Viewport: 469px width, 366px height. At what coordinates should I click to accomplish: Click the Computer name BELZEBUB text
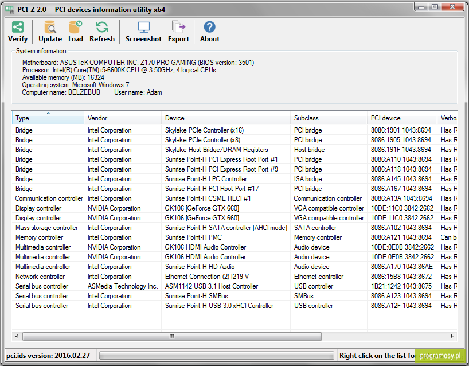(x=61, y=92)
